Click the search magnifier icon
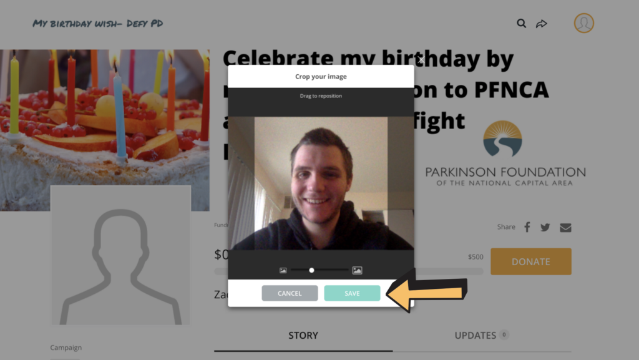 pyautogui.click(x=521, y=24)
